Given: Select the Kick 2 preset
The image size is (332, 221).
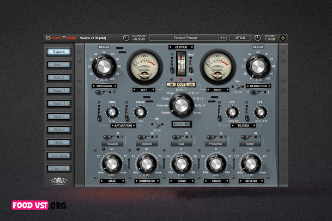Looking at the screenshot, I should point(59,78).
